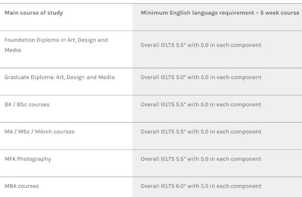The height and width of the screenshot is (197, 302).
Task: Click the word 'Photography' in the MFA row
Action: [x=34, y=159]
